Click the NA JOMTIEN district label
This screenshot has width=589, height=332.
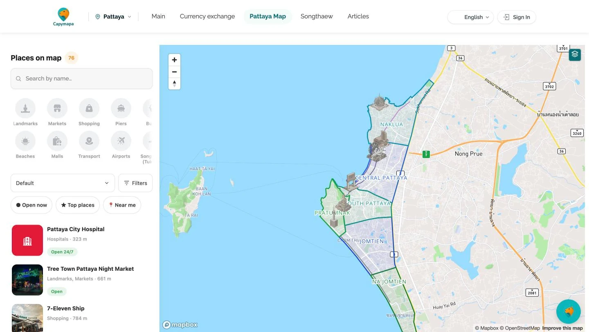click(x=389, y=282)
